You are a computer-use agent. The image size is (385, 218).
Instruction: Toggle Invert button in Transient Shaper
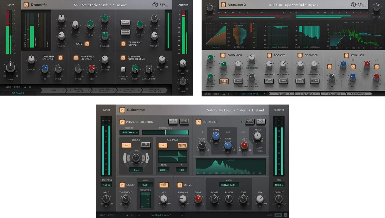(125, 22)
